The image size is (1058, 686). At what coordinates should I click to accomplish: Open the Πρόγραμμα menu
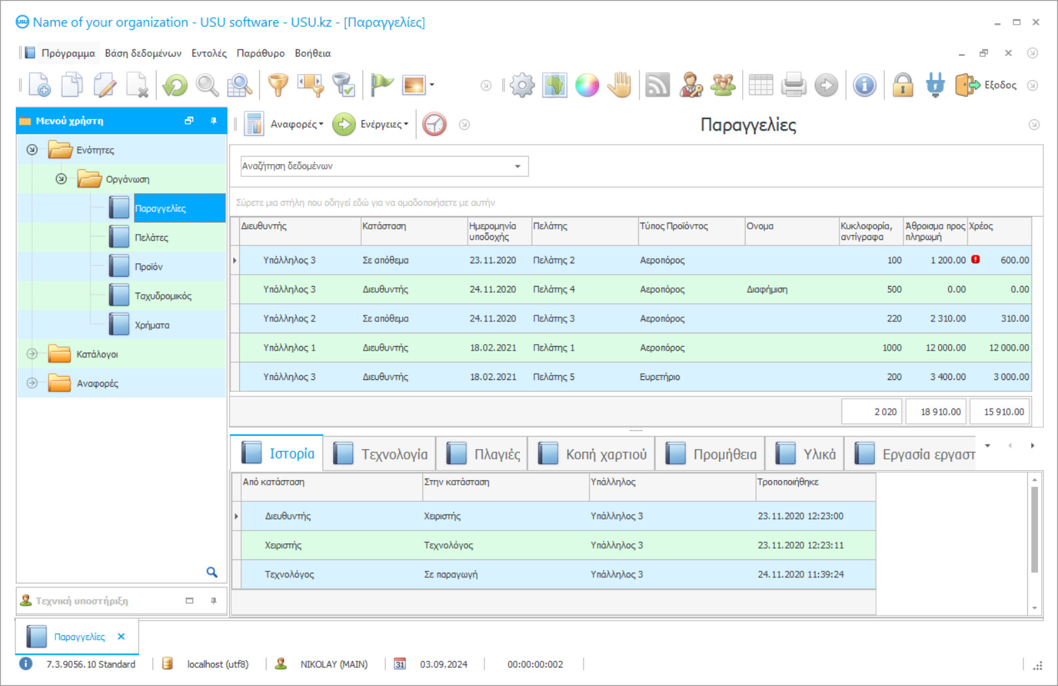(x=68, y=53)
